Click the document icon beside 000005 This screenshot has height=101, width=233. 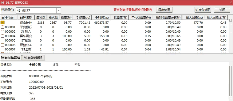(3, 41)
